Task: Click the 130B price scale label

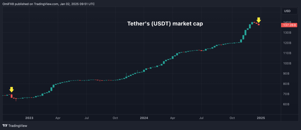Action: coord(287,33)
